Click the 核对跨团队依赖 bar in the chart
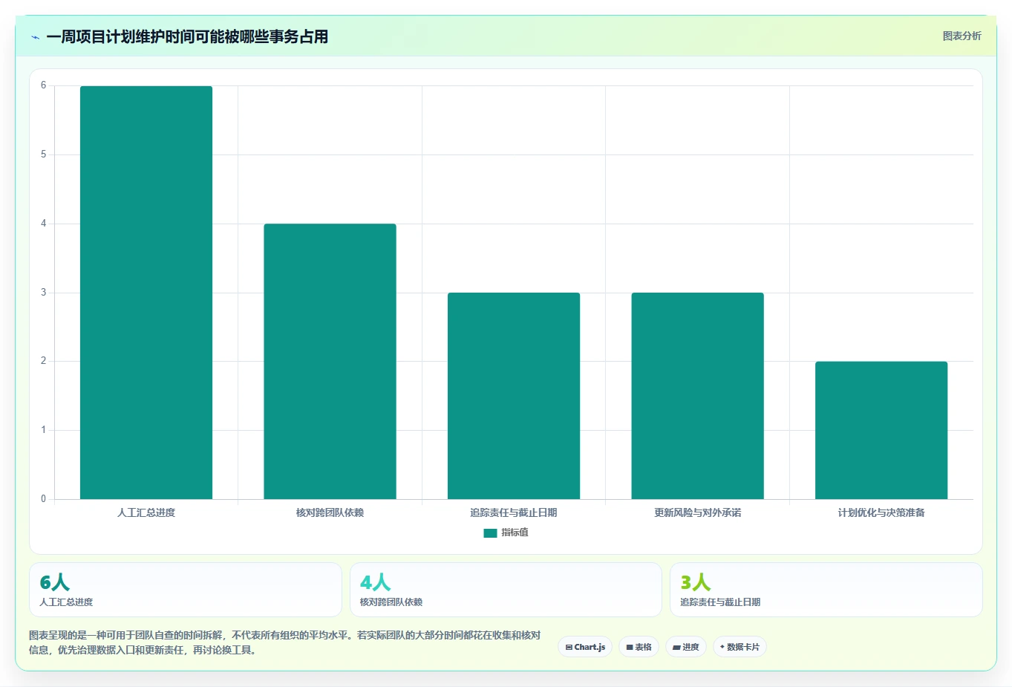1012x687 pixels. [x=330, y=362]
